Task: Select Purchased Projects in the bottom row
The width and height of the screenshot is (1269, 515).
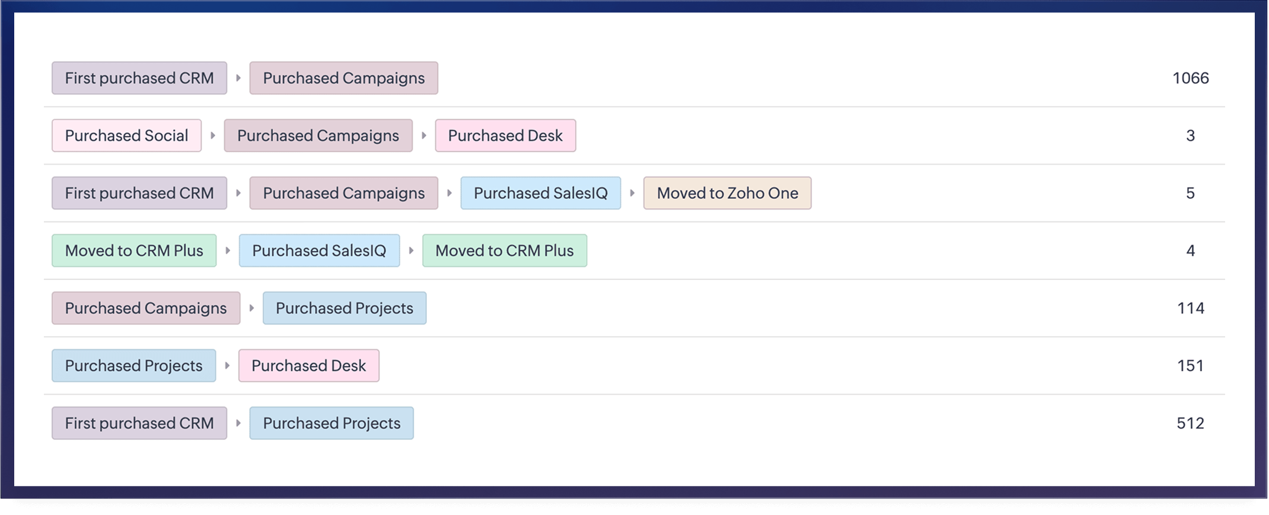Action: pyautogui.click(x=331, y=423)
